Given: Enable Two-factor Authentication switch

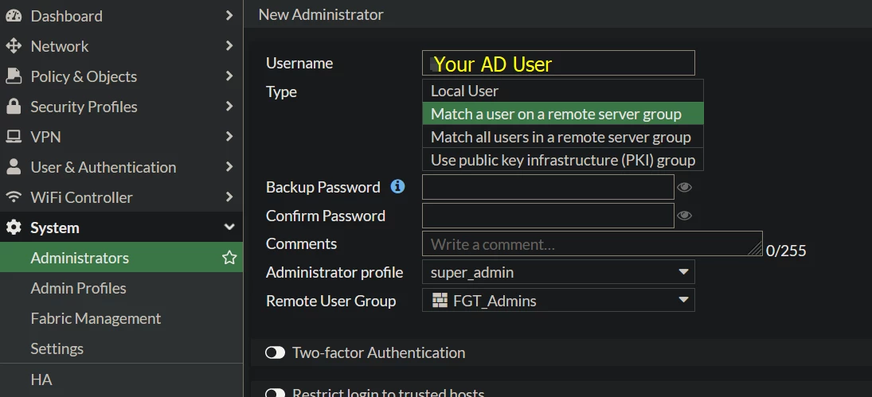Looking at the screenshot, I should (276, 352).
